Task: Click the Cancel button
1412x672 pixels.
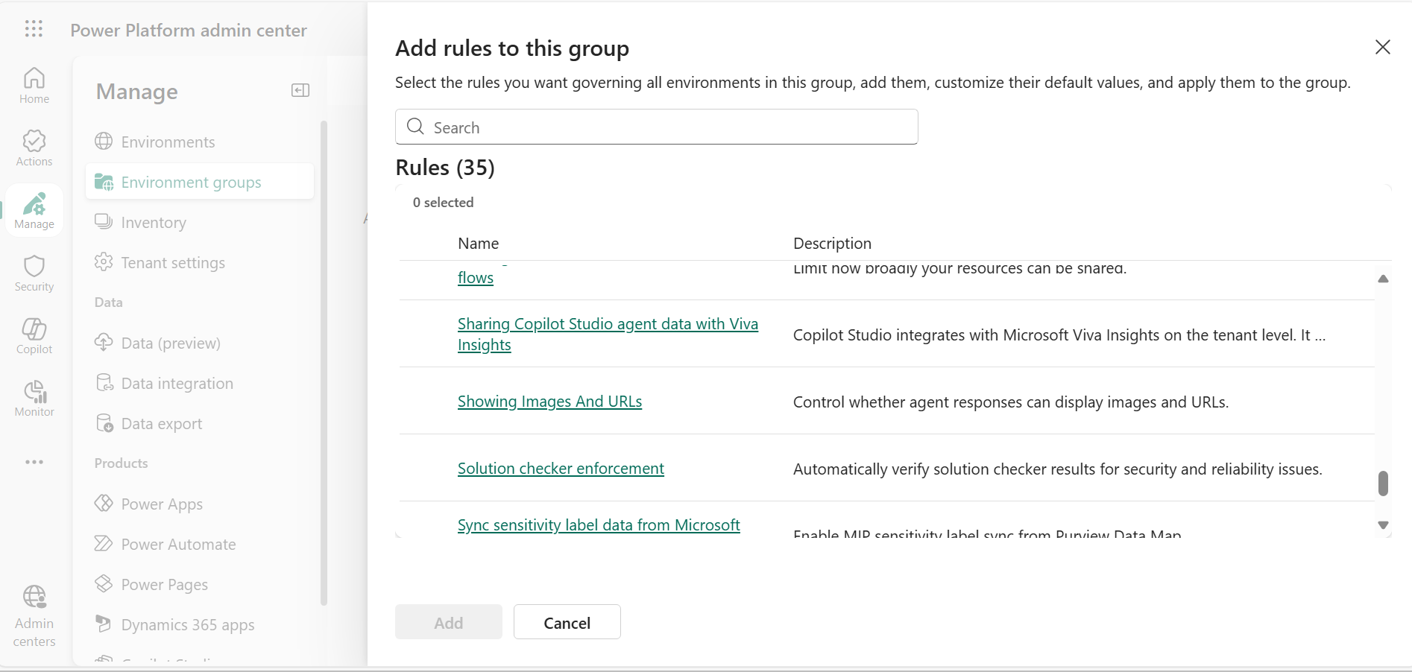Action: (567, 622)
